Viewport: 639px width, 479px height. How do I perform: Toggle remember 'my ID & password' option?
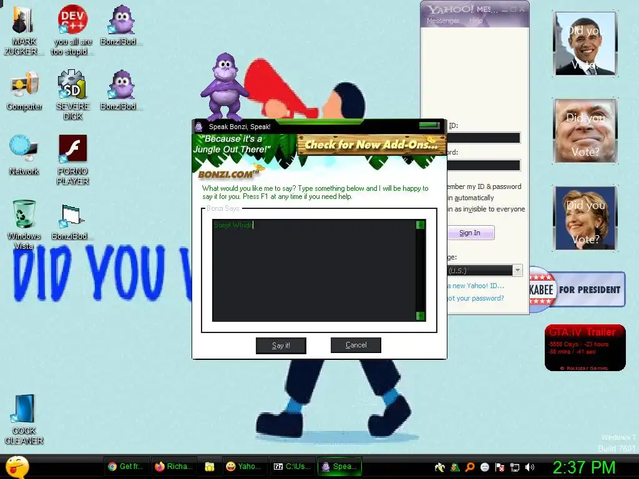tap(484, 186)
